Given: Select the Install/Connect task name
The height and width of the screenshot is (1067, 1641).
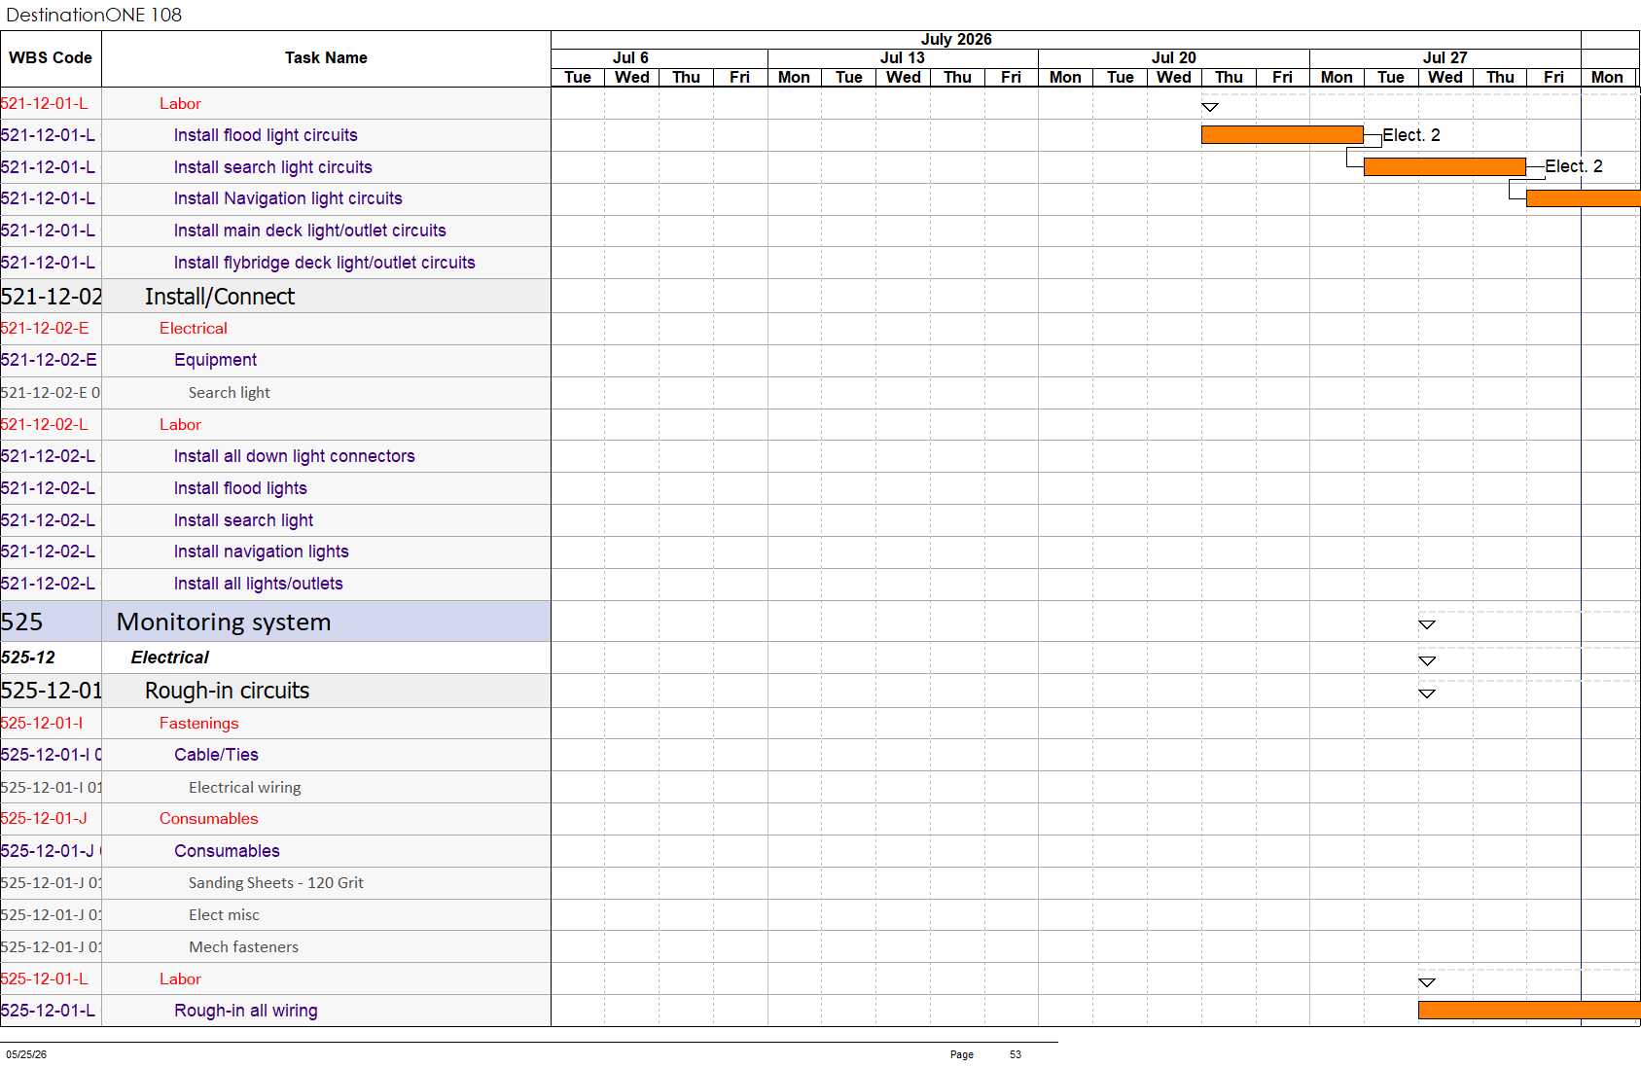Looking at the screenshot, I should 220,297.
